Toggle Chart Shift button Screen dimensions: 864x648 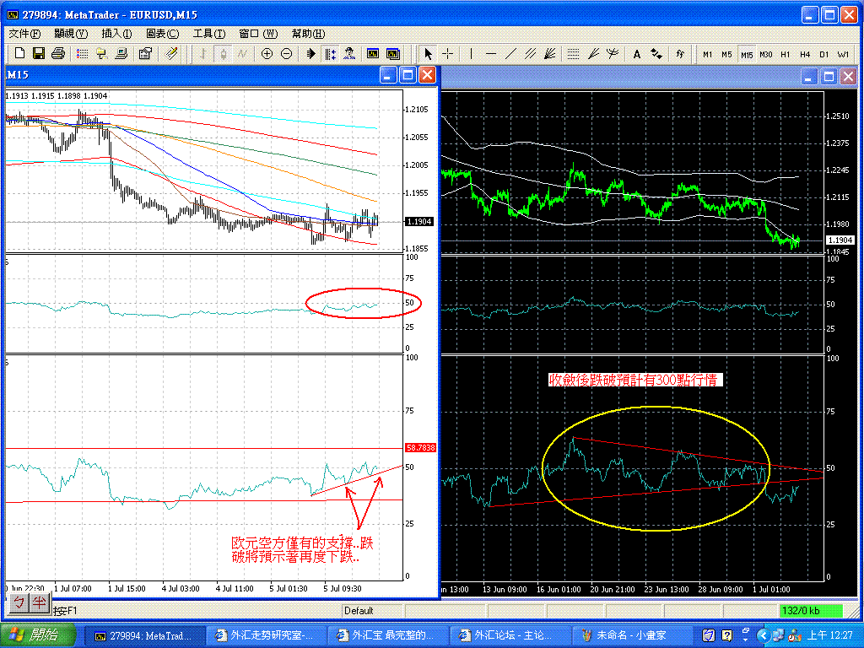[330, 53]
